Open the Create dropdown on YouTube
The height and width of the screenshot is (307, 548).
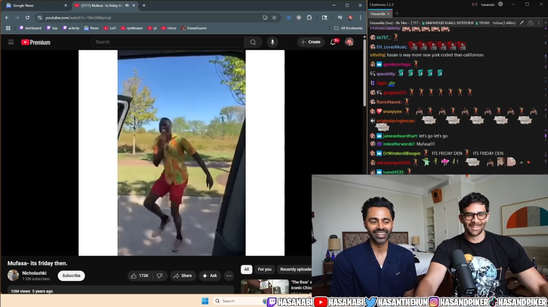[311, 42]
